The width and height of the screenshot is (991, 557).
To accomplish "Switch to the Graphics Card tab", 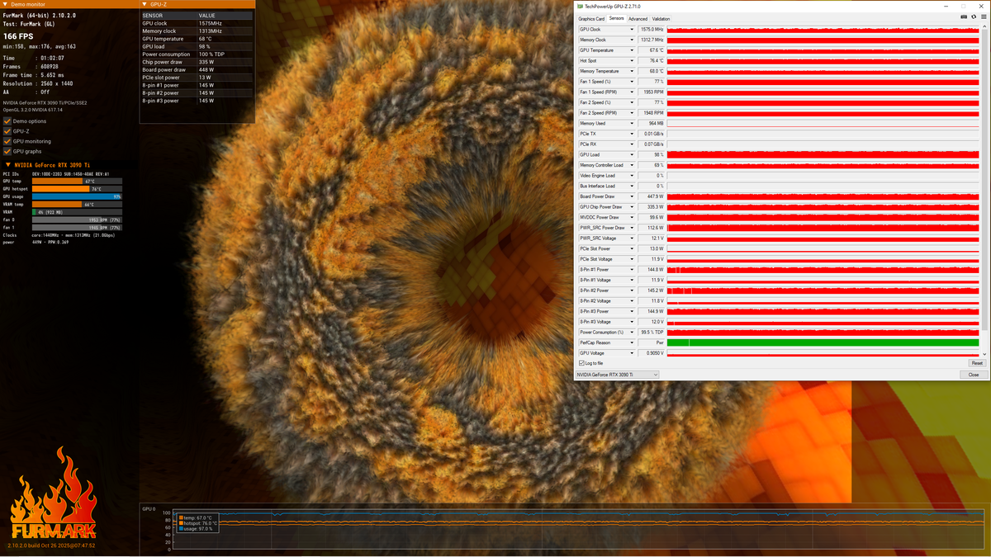I will pos(591,18).
